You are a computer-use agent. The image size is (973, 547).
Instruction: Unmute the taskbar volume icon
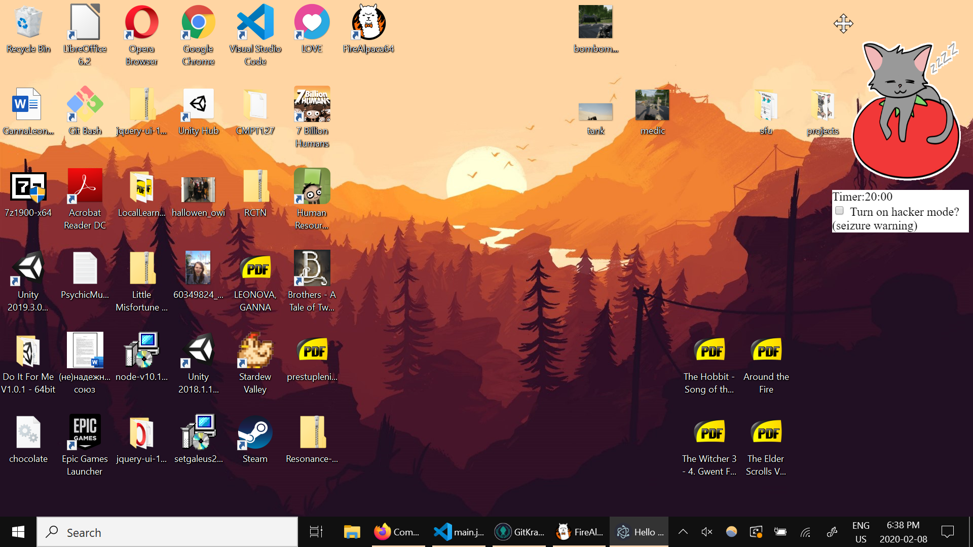[x=707, y=532]
